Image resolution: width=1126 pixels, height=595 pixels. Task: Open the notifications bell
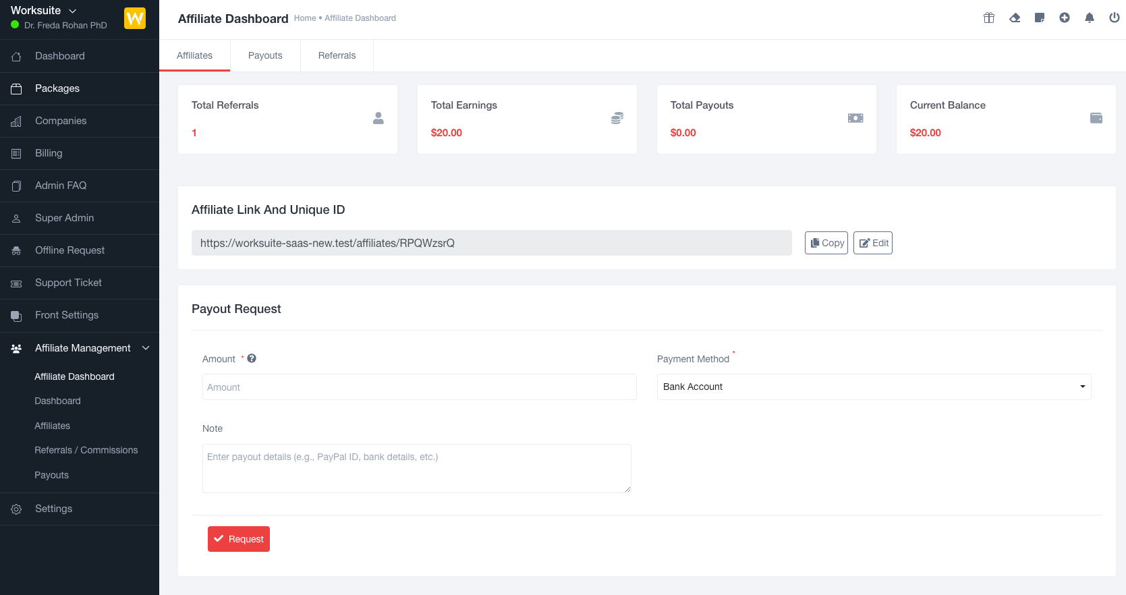click(1090, 18)
